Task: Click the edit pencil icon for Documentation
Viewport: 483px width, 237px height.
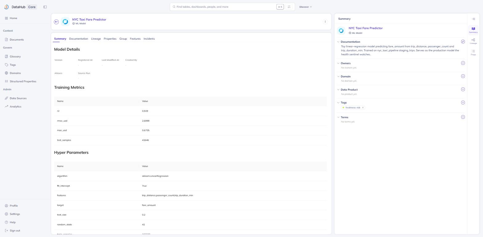Action: (x=463, y=42)
